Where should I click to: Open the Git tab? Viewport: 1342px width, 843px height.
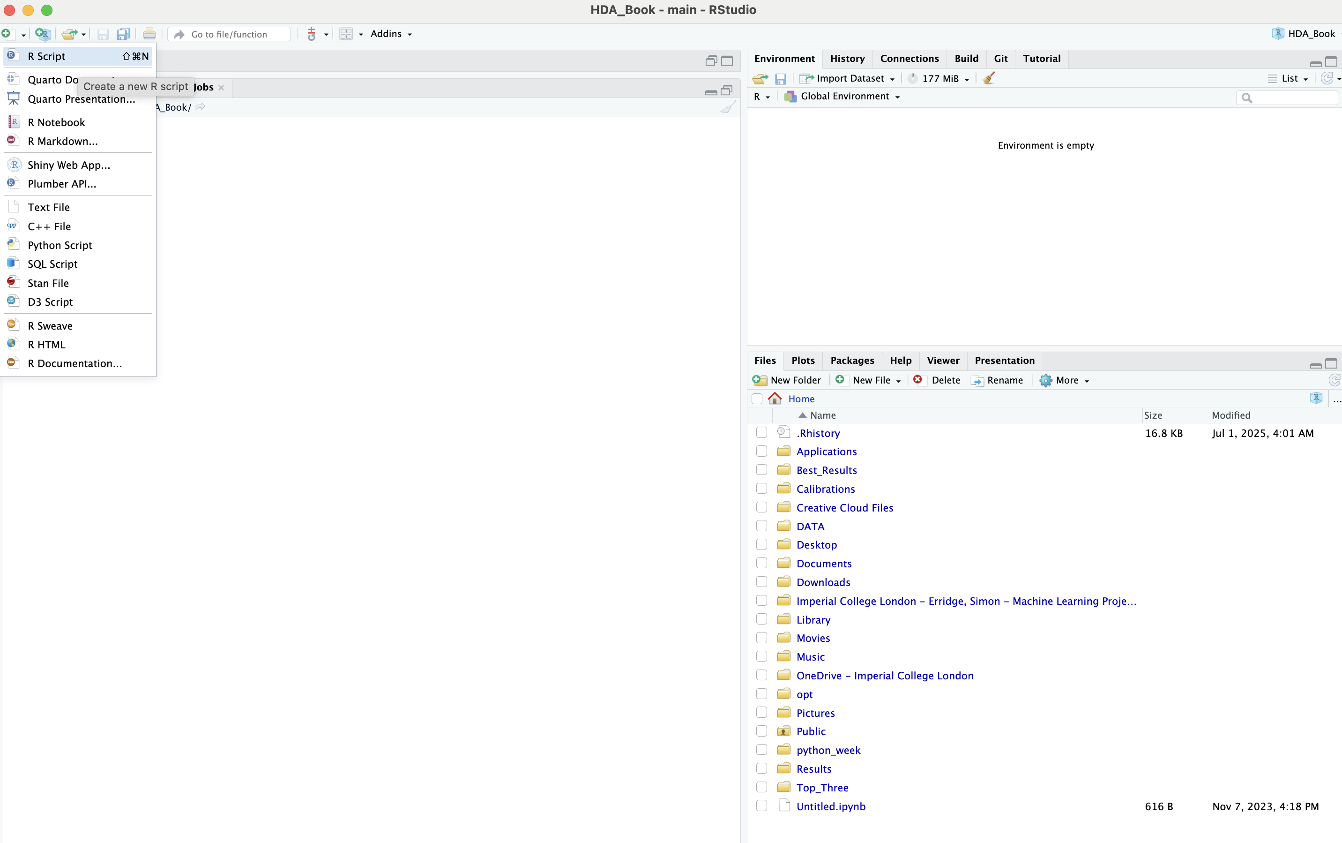click(x=1000, y=59)
